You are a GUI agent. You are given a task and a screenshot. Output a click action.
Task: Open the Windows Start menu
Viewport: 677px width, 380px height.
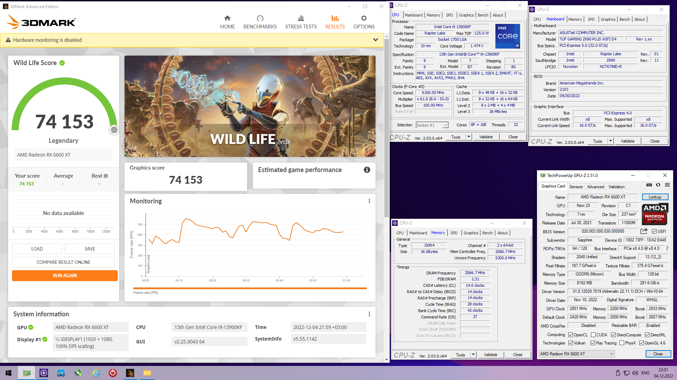[x=8, y=373]
